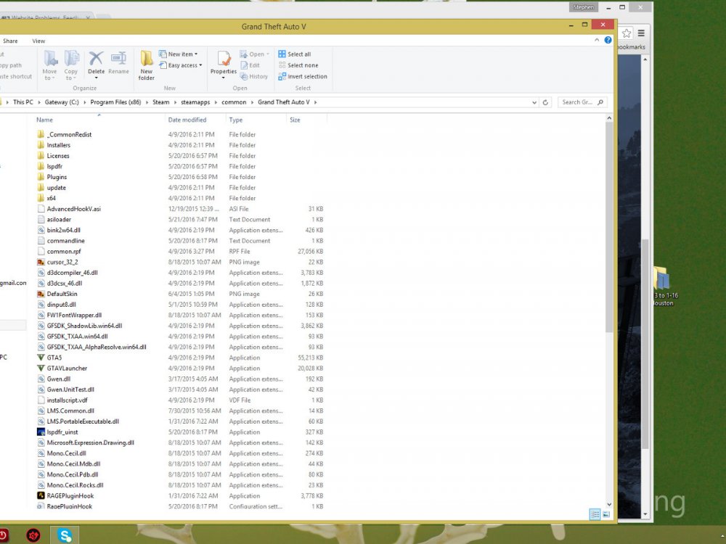Go to steamapps in the breadcrumb

(x=195, y=102)
